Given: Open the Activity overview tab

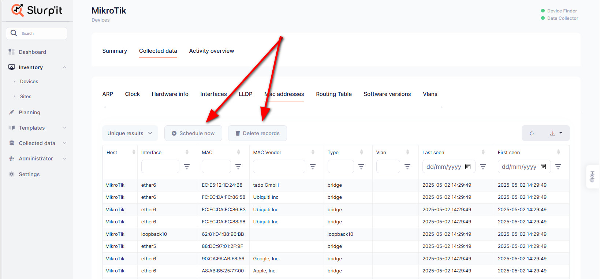Looking at the screenshot, I should coord(212,51).
